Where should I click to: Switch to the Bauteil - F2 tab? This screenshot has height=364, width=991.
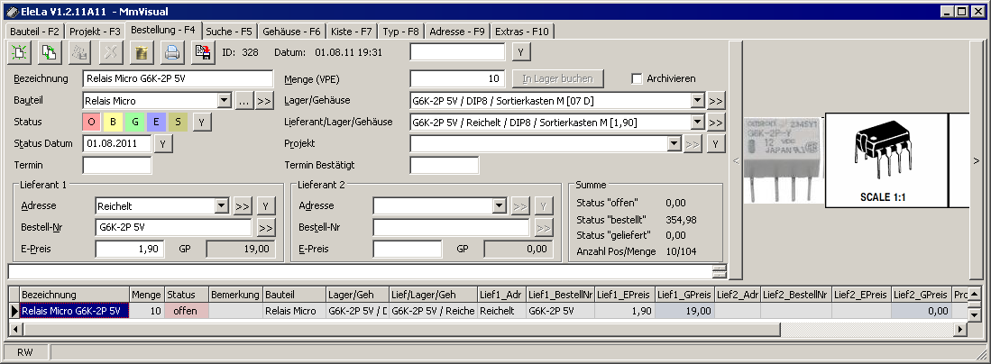[x=35, y=31]
